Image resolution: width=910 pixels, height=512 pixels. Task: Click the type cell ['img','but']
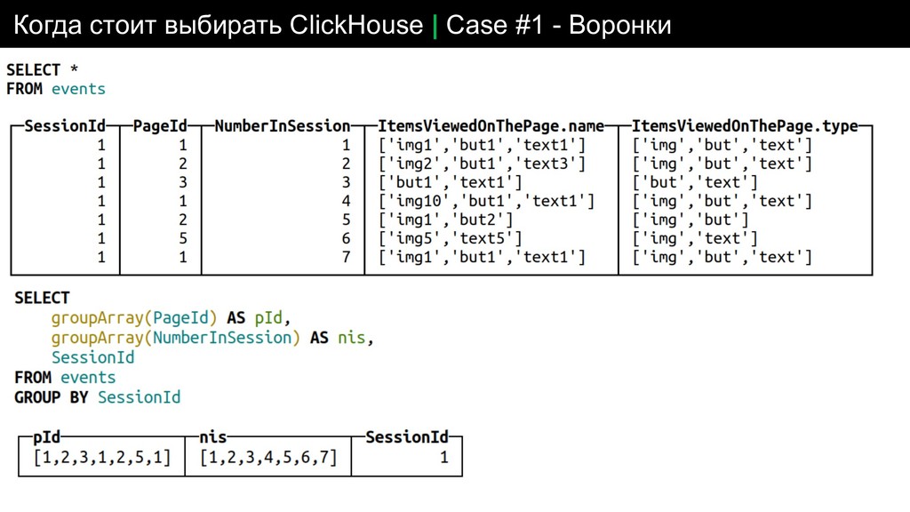tap(690, 220)
